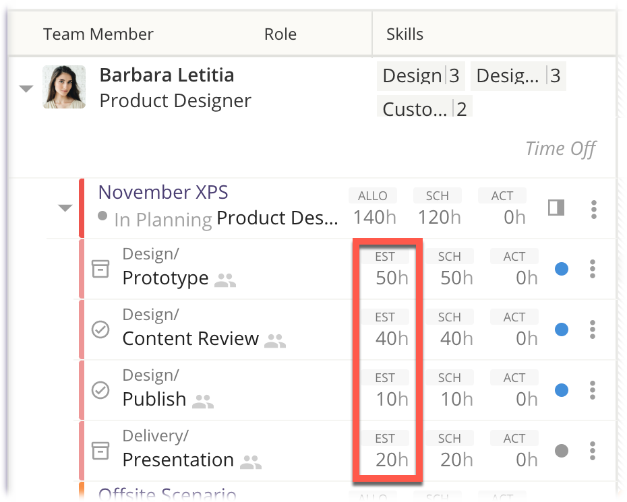Click the Time Off label
The width and height of the screenshot is (627, 502).
point(560,148)
